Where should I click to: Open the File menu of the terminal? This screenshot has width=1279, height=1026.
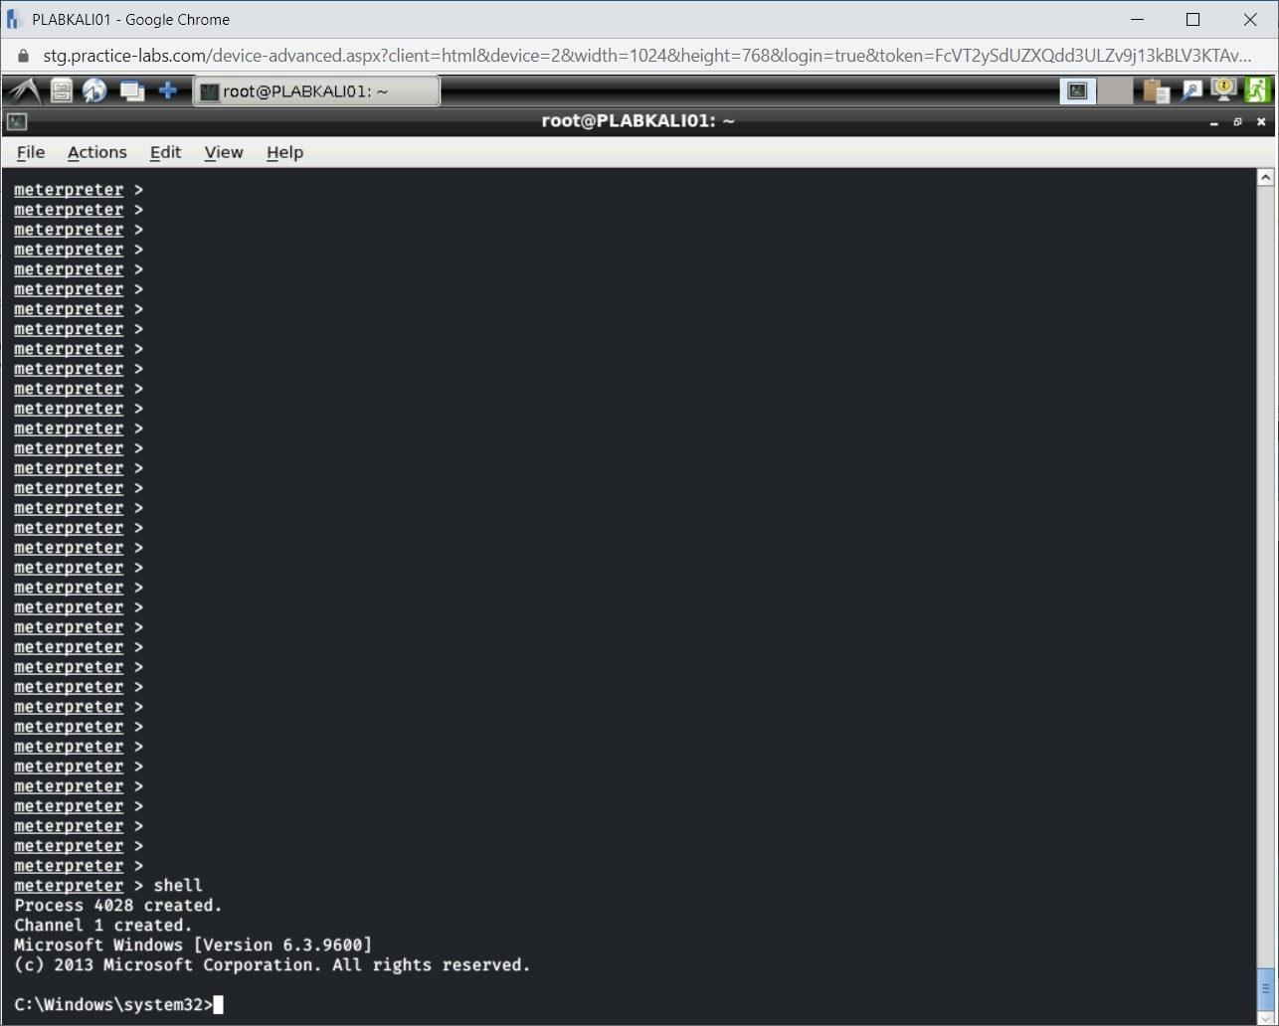tap(31, 152)
